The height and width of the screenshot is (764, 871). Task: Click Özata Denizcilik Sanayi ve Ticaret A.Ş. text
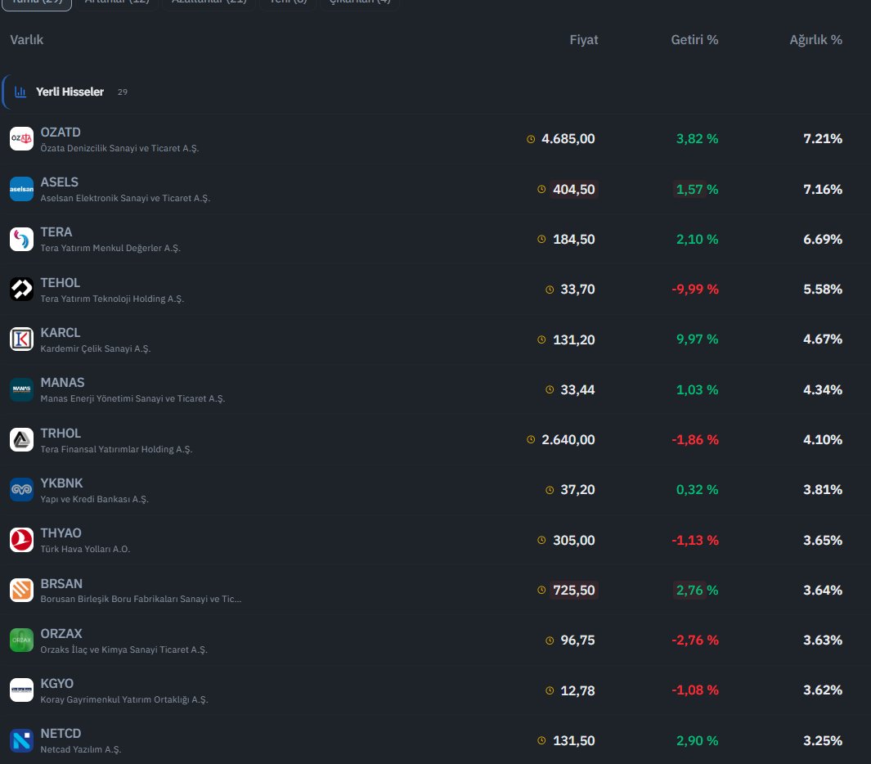coord(119,148)
